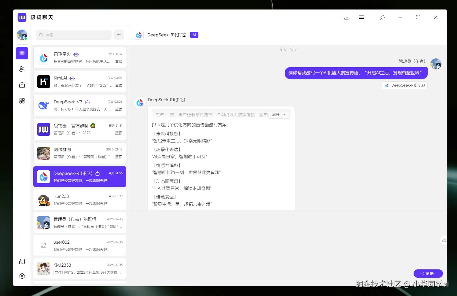Open the AI robot icon in the sidebar

tap(22, 85)
